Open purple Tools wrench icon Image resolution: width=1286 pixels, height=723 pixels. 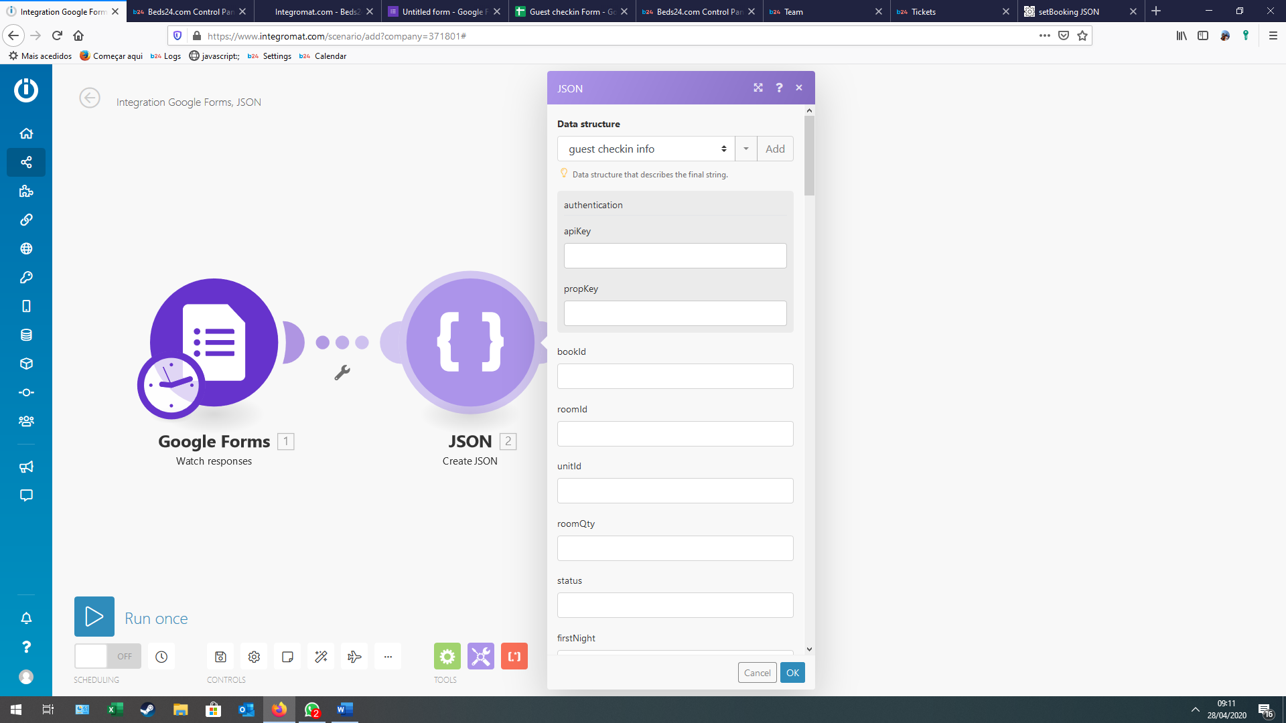click(x=481, y=656)
